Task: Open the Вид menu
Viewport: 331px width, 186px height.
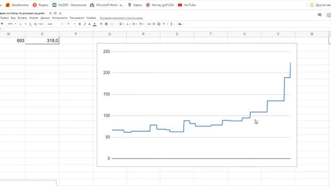Action: [x=13, y=18]
